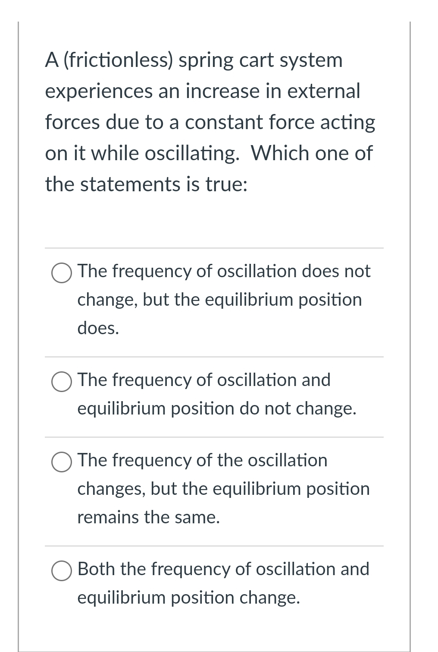Click 'changes, but the equilibrium position' line

click(223, 489)
